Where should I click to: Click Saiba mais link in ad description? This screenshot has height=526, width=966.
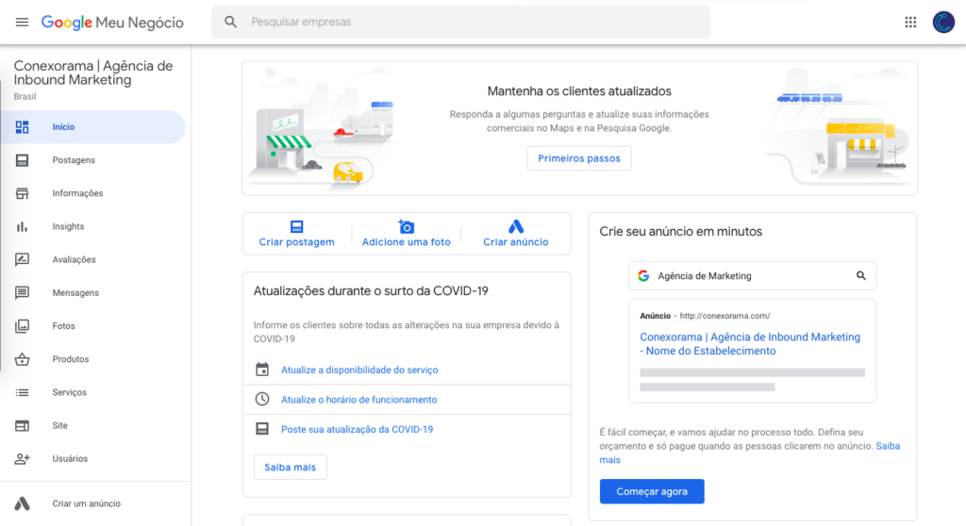click(888, 446)
